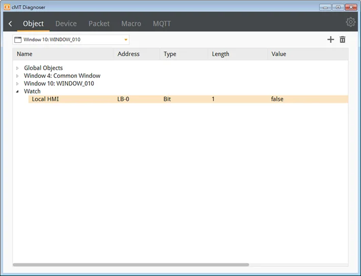
Task: Maximize the cMT Diagnoser window
Action: (x=338, y=7)
